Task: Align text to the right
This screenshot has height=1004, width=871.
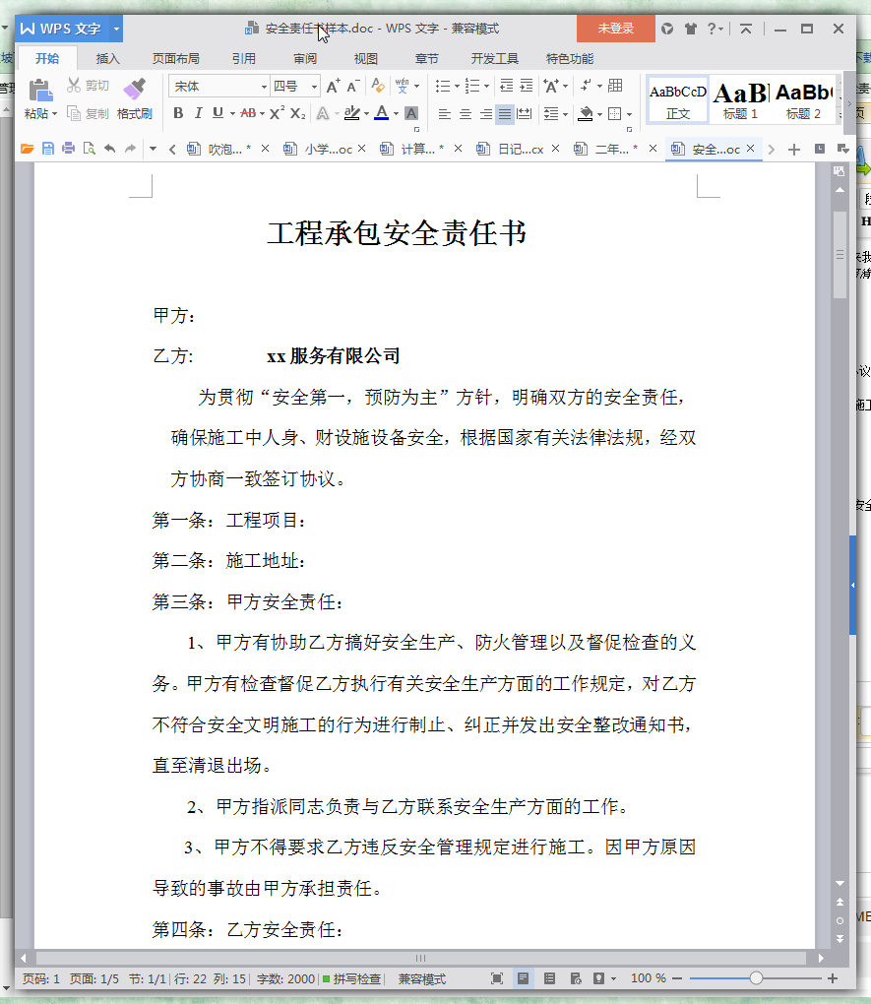Action: [x=486, y=114]
